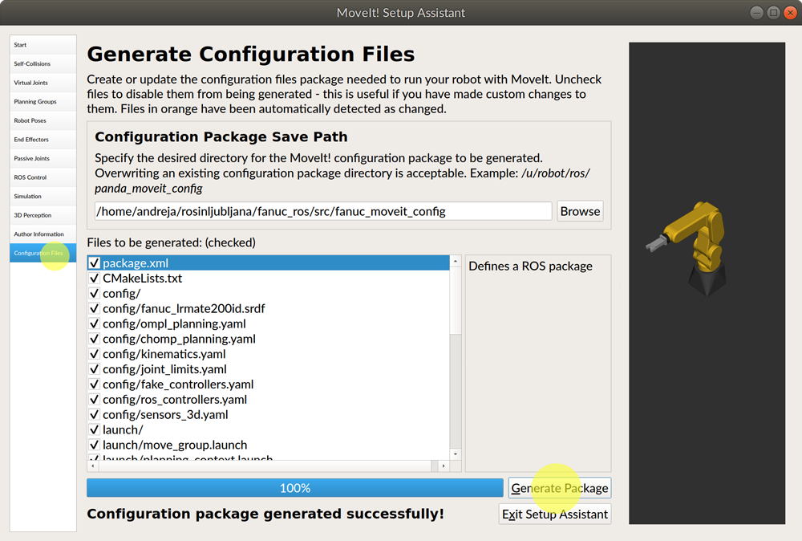This screenshot has height=541, width=802.
Task: Open the Self-Collisions sidebar page
Action: click(x=32, y=63)
